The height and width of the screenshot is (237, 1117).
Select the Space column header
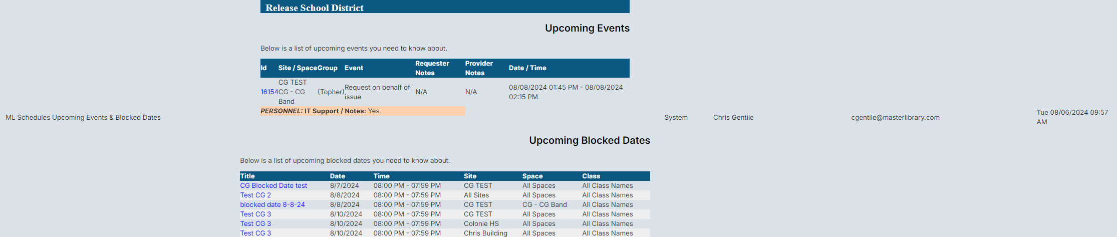[532, 176]
